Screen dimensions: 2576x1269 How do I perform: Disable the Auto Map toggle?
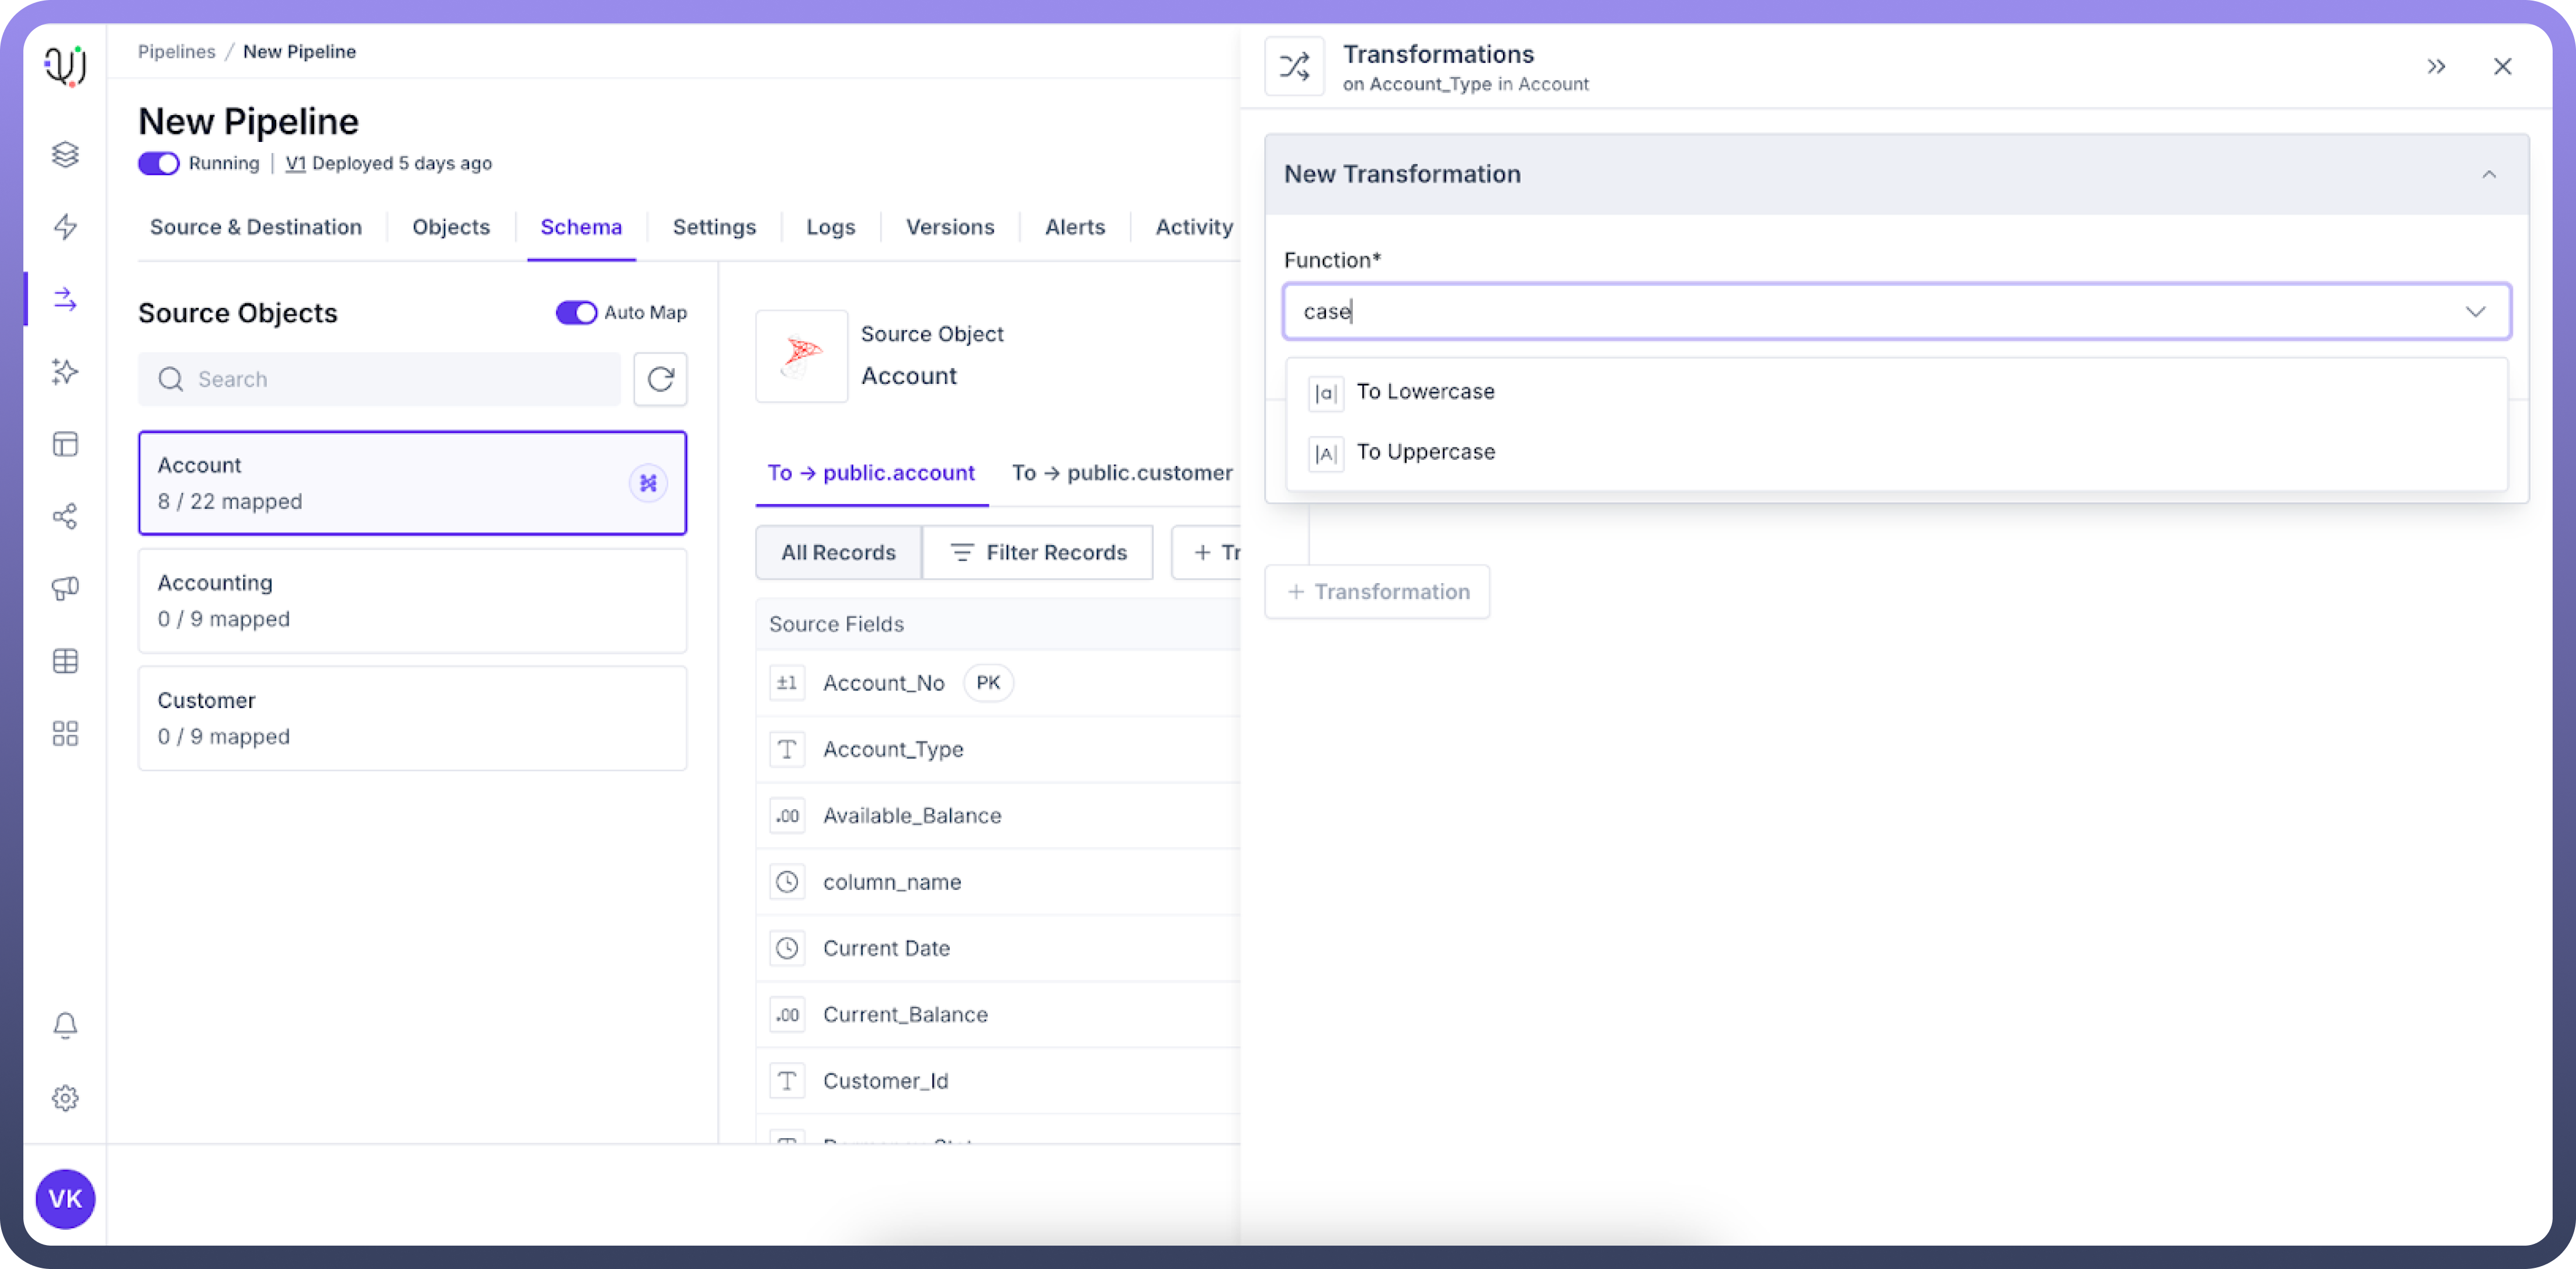576,313
